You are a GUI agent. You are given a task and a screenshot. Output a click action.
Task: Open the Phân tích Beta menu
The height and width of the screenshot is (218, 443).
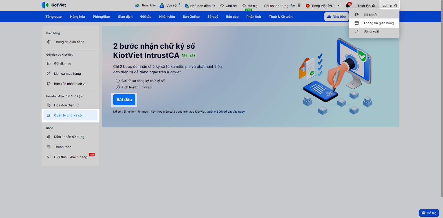[254, 17]
